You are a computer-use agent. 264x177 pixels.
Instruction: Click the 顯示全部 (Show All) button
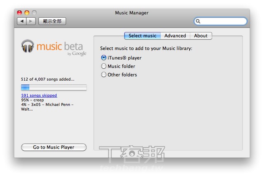[x=52, y=21]
